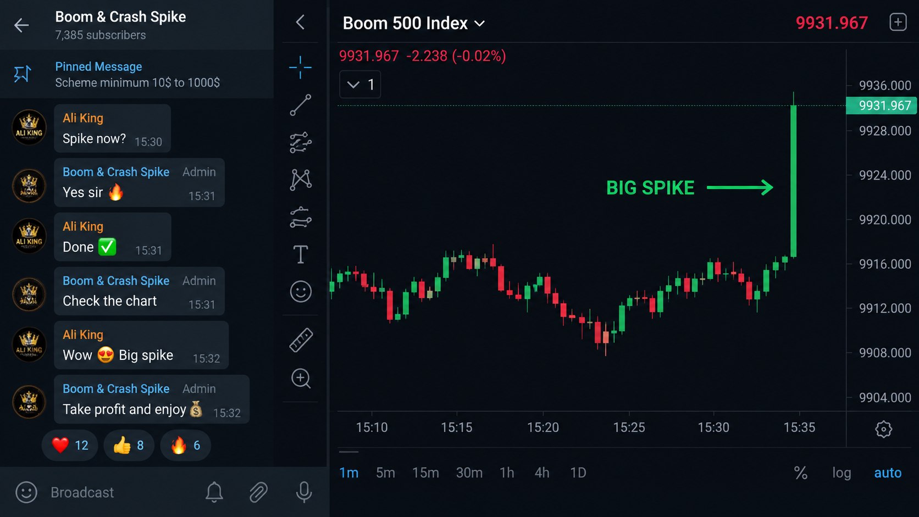919x517 pixels.
Task: Open admin avatar beside 'Take profit and enjoy'
Action: [29, 402]
